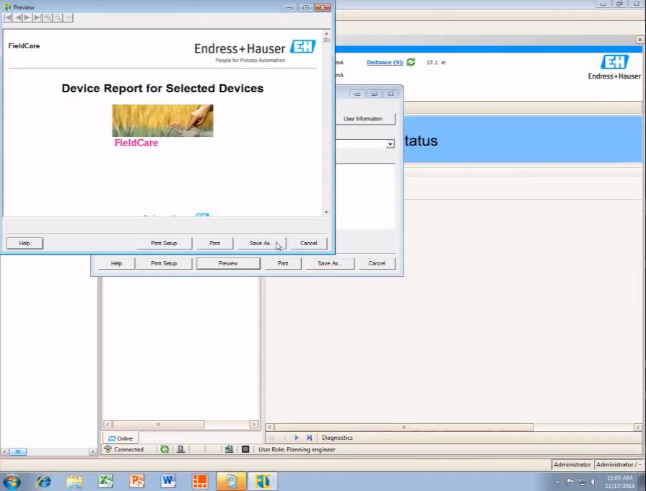Click the 1:1 actual size icon
The image size is (646, 491).
pyautogui.click(x=68, y=17)
